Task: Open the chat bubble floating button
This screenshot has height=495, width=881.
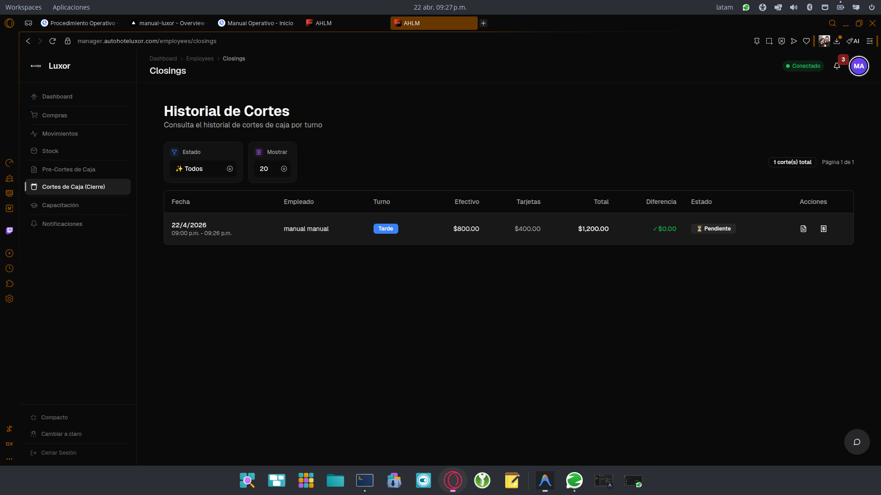Action: pos(857,442)
